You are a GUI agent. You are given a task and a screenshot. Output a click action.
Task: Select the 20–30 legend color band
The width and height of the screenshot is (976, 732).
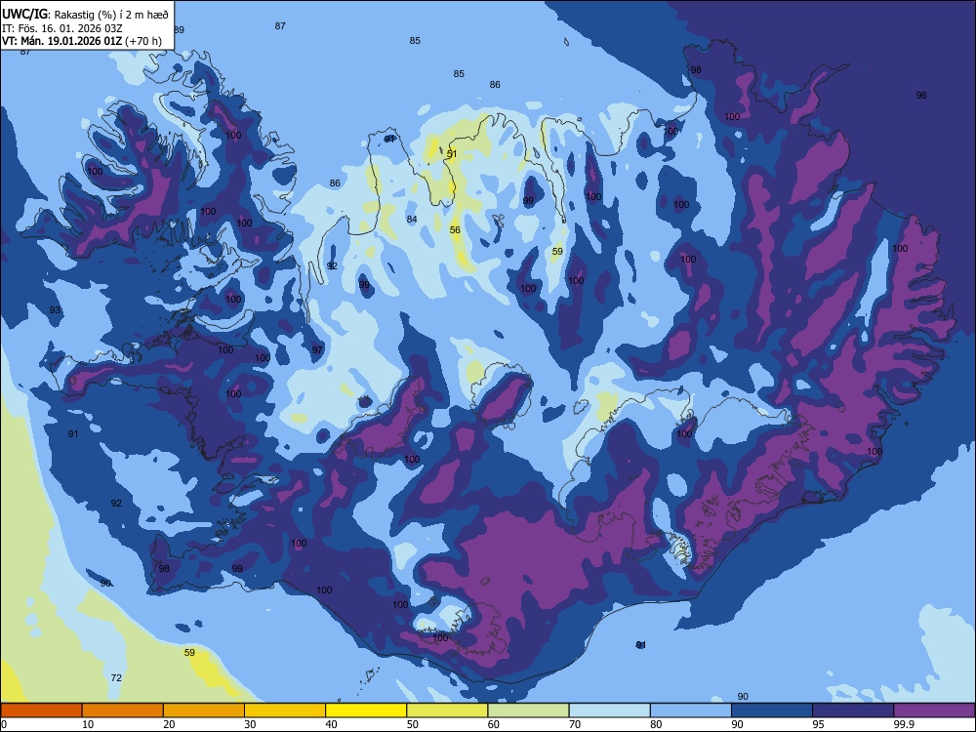[204, 711]
